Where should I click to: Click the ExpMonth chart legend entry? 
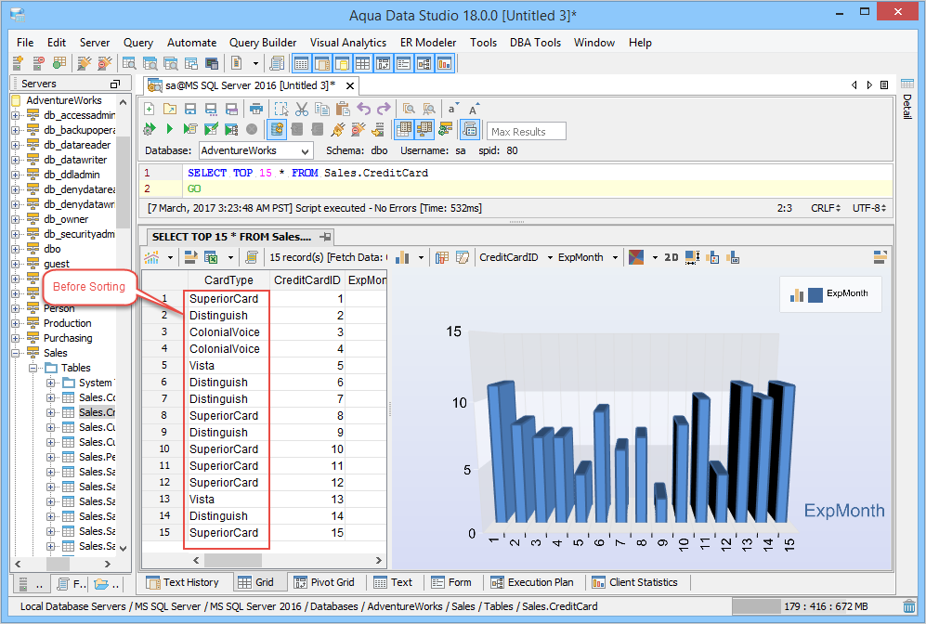(831, 293)
